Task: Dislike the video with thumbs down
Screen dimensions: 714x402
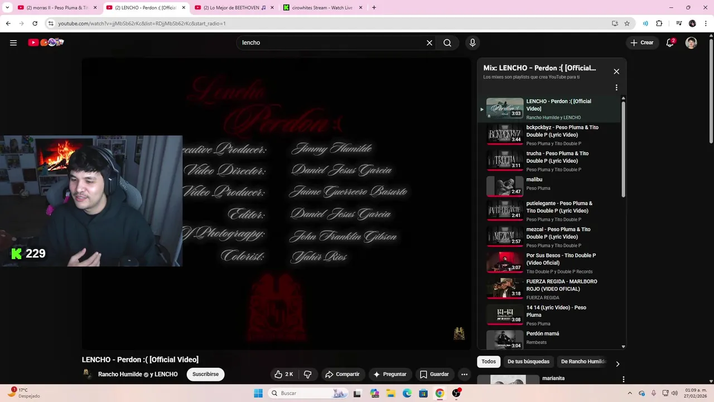Action: tap(307, 374)
